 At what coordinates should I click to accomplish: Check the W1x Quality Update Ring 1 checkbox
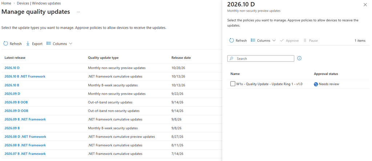233,84
